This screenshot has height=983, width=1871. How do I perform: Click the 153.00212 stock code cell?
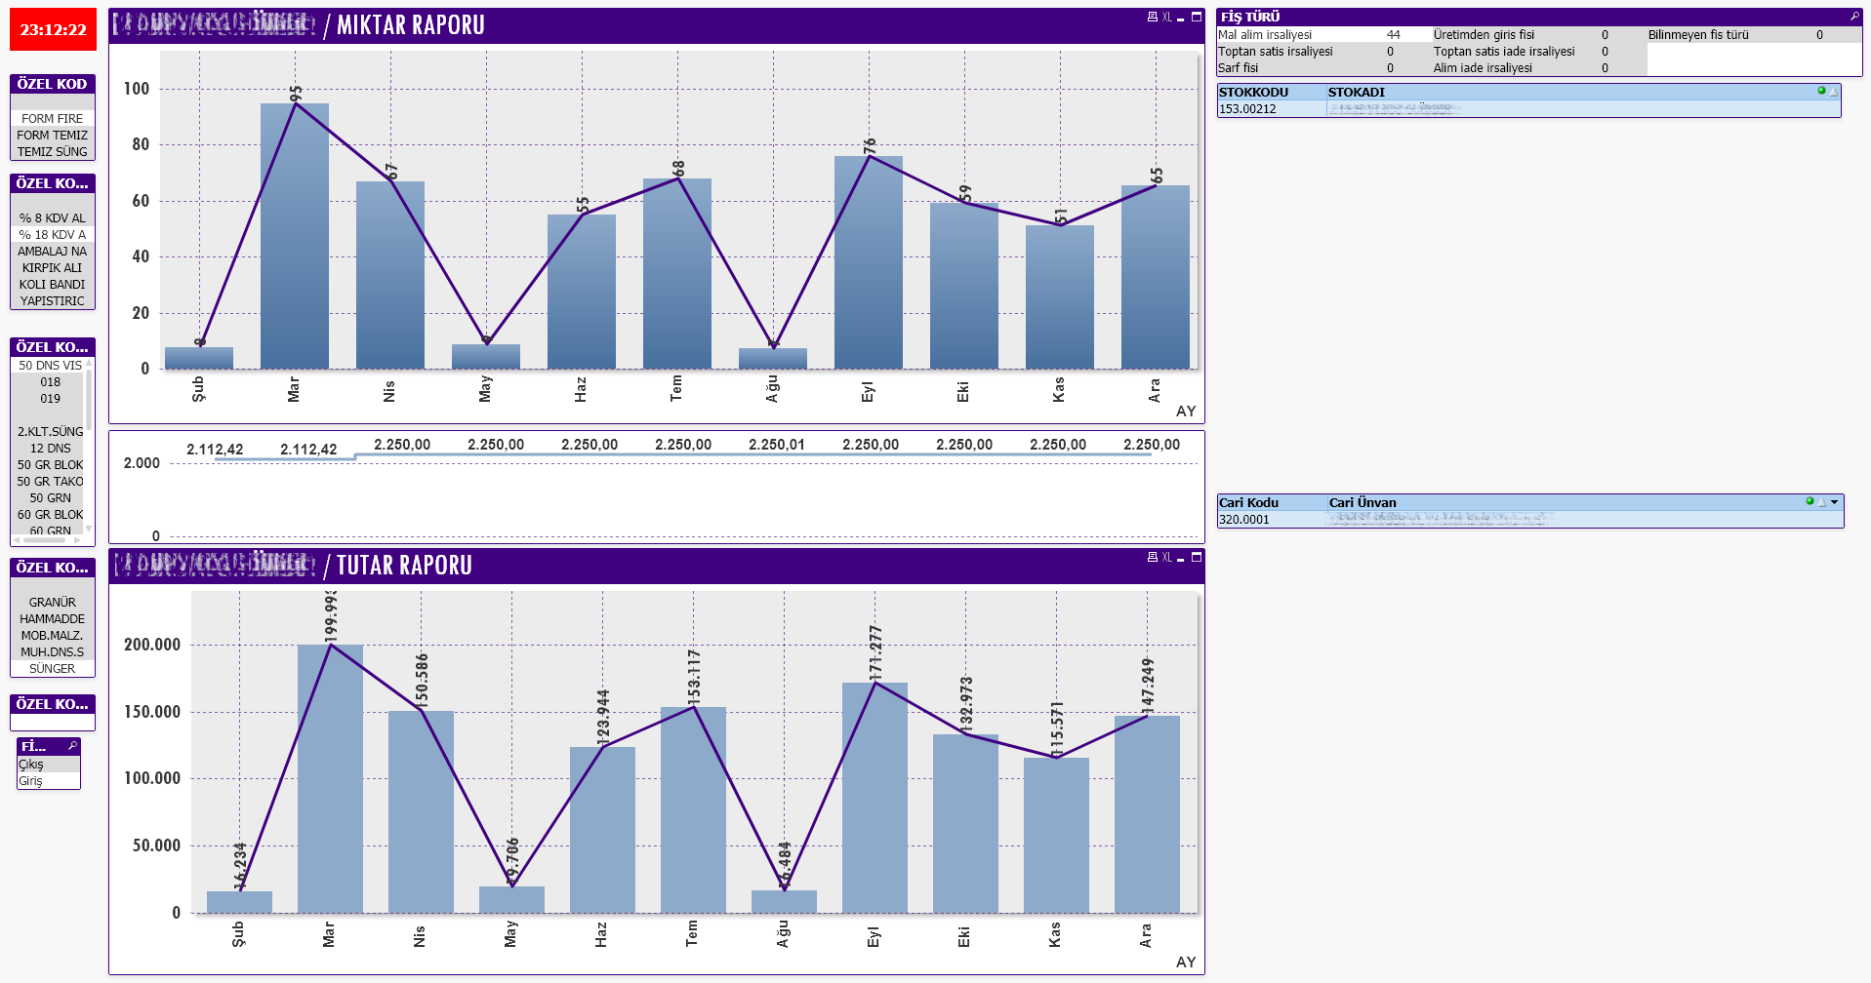point(1247,109)
